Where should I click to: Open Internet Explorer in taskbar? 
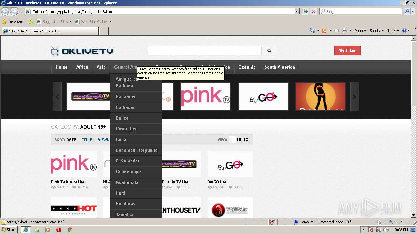(x=26, y=229)
